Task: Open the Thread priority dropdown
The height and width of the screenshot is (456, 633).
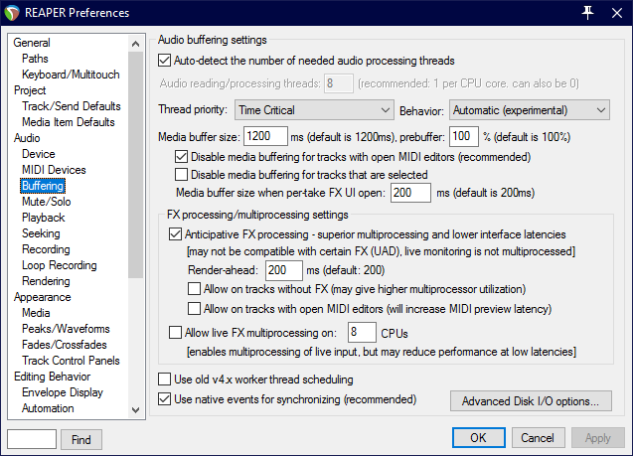Action: 314,109
